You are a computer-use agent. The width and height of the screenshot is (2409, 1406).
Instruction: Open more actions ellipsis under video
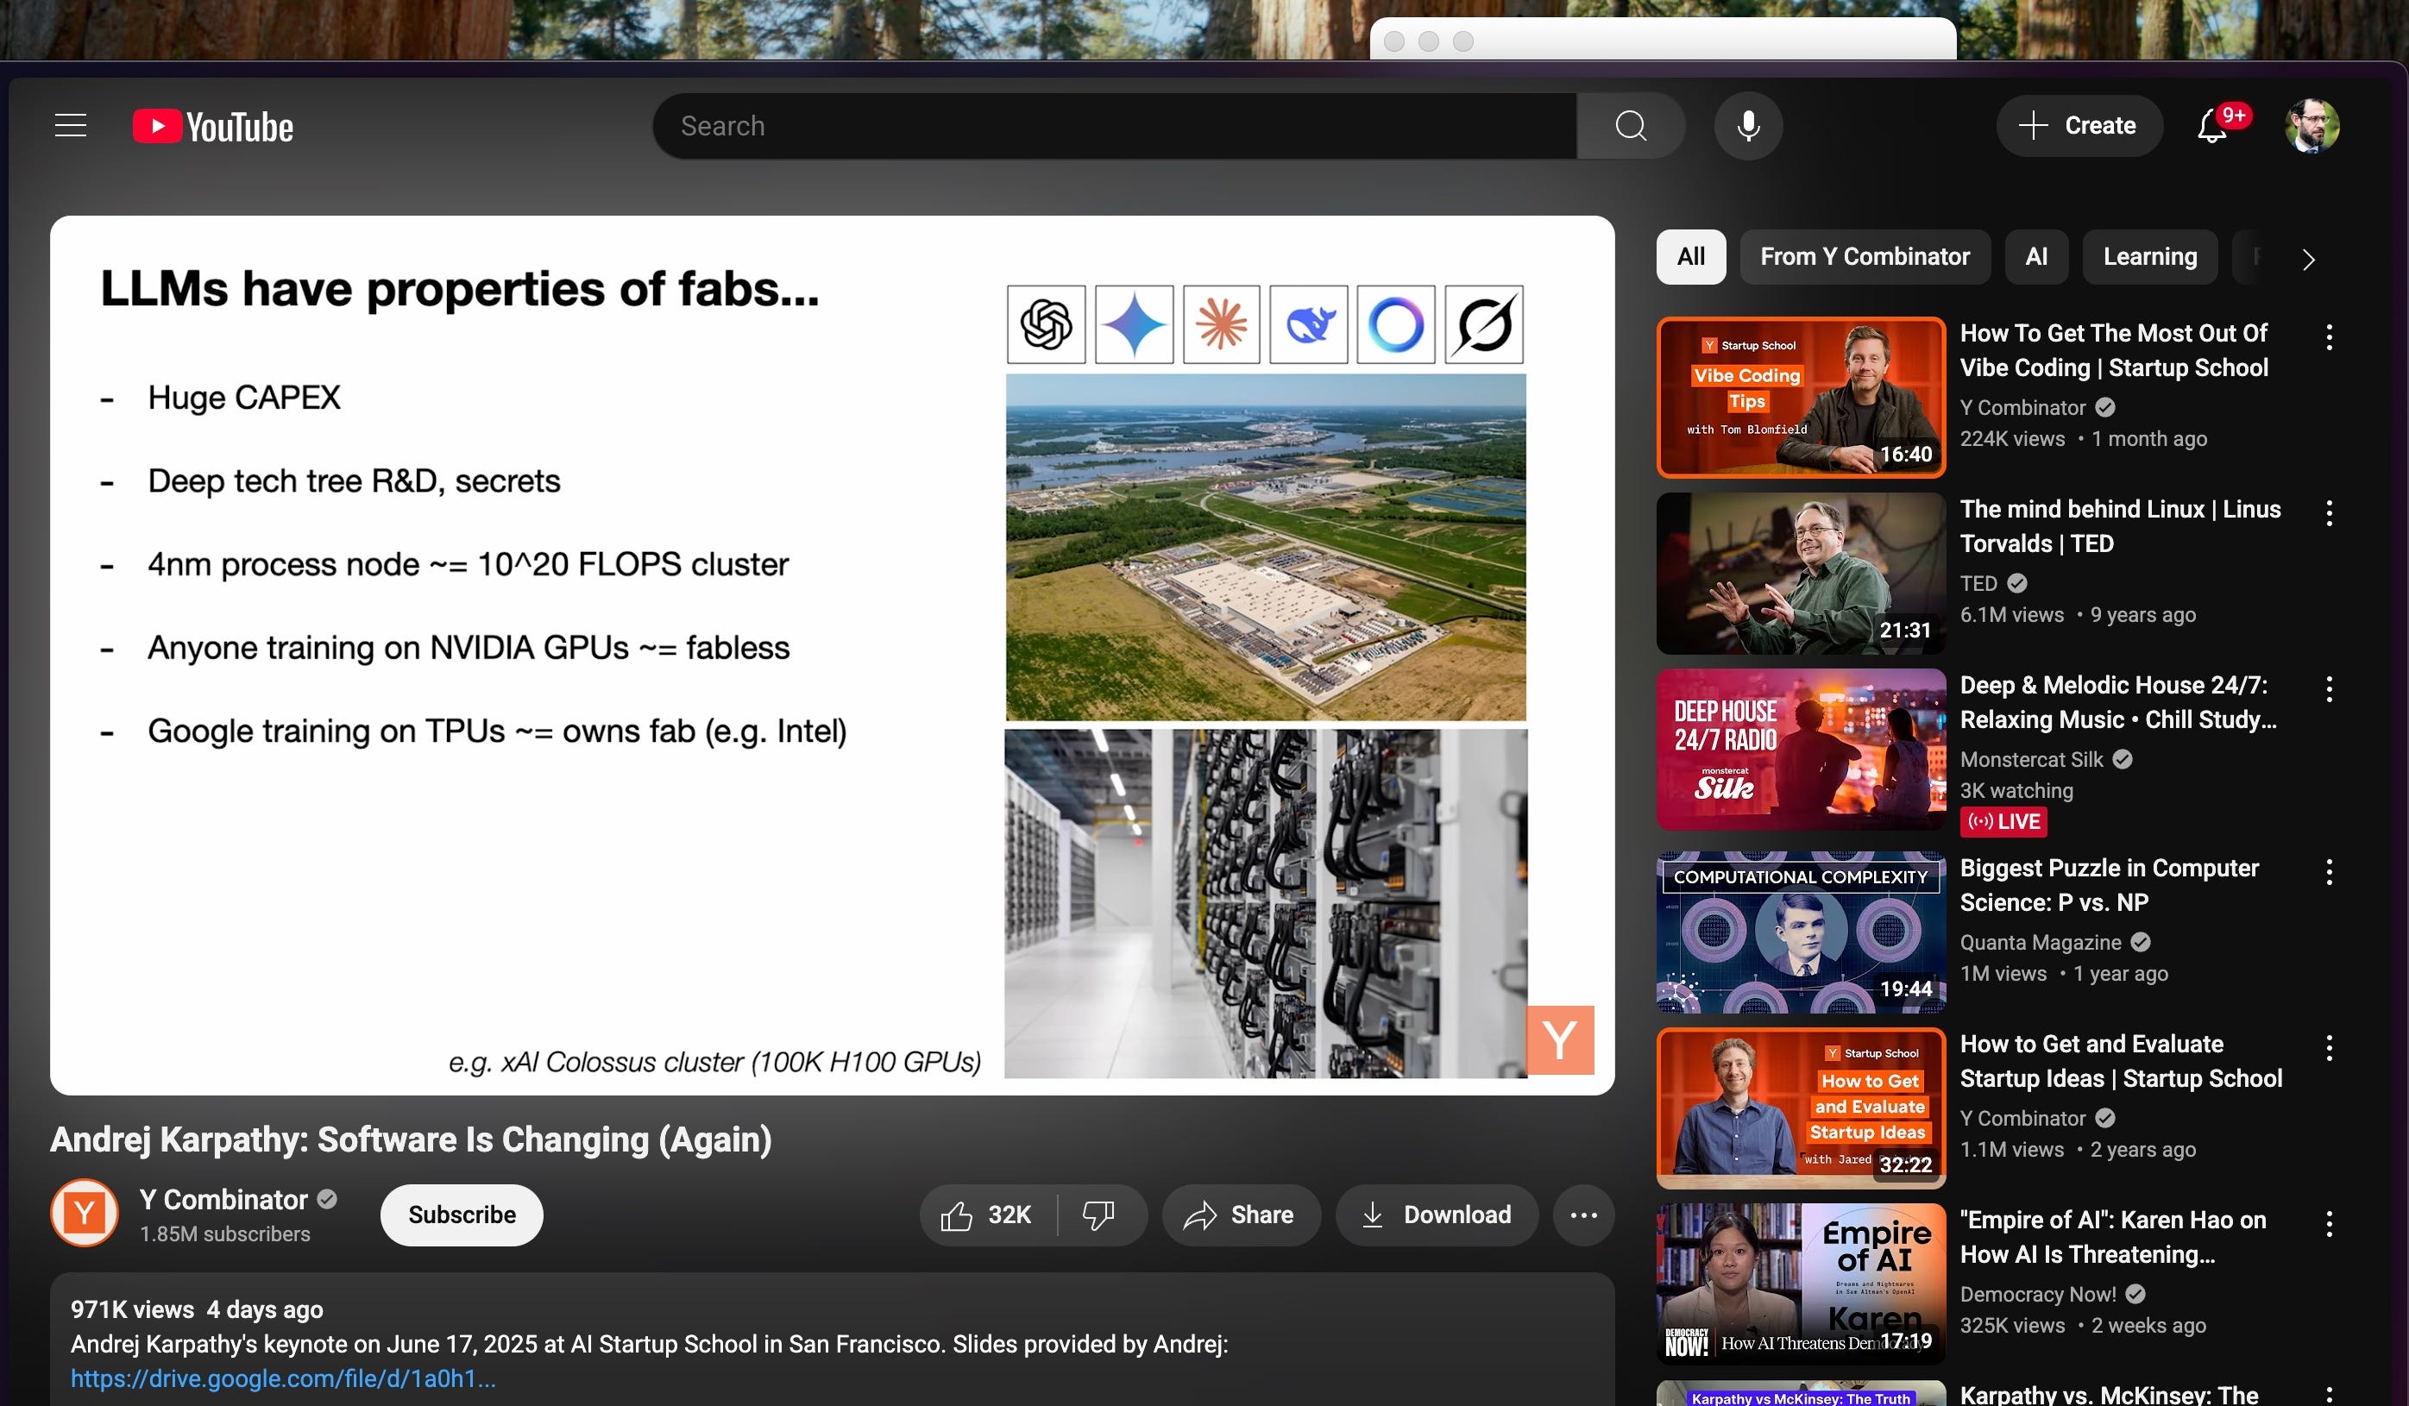(x=1583, y=1215)
